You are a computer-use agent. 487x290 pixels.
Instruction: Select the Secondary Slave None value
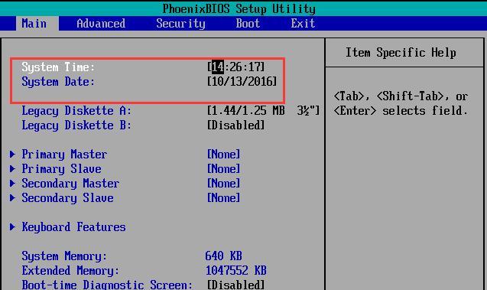click(223, 198)
